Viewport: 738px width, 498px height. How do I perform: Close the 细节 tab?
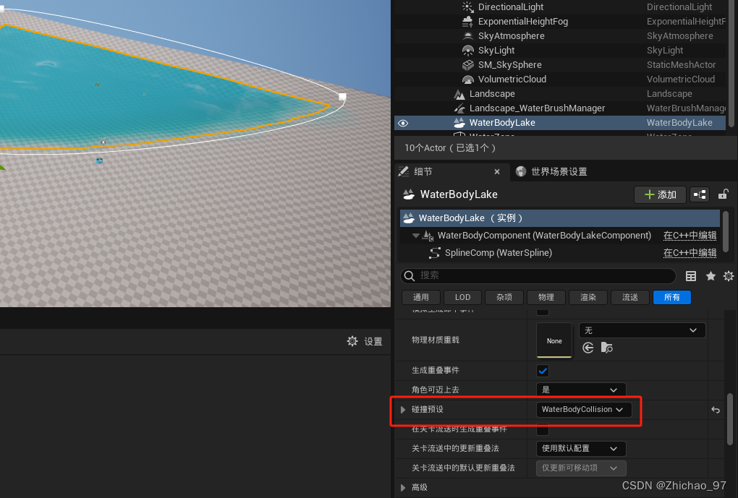coord(497,172)
